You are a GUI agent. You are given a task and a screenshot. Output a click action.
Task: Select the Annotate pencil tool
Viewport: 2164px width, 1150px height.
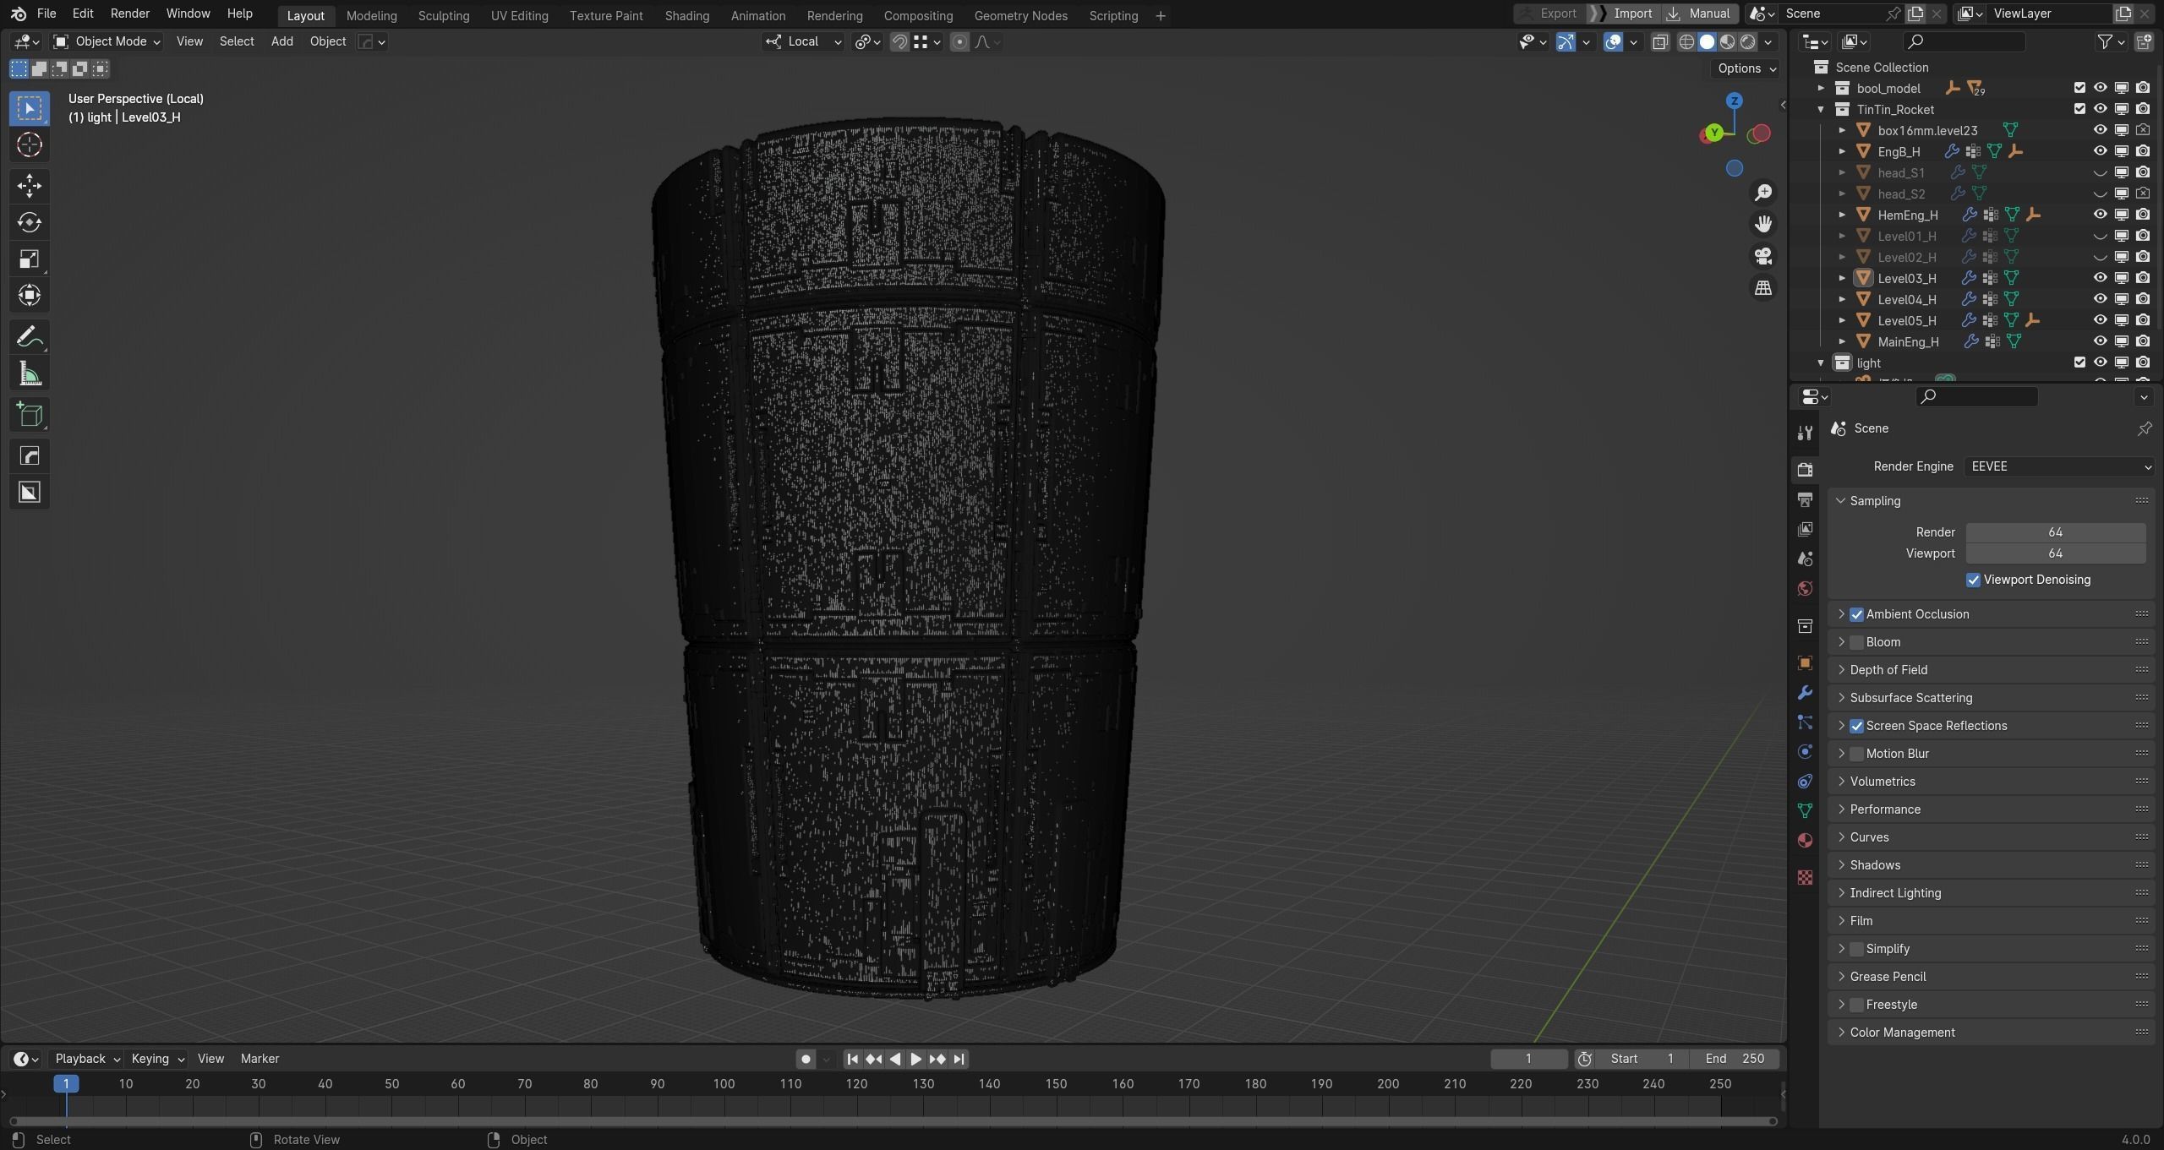pos(30,337)
